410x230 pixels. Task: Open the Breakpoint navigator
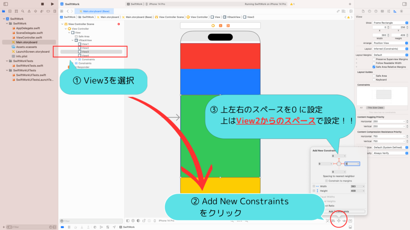pos(48,11)
